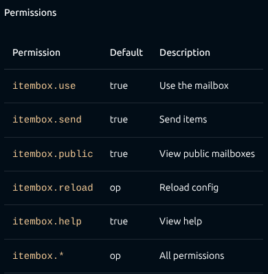268x274 pixels.
Task: Select the itembox.use permission code
Action: pos(44,85)
